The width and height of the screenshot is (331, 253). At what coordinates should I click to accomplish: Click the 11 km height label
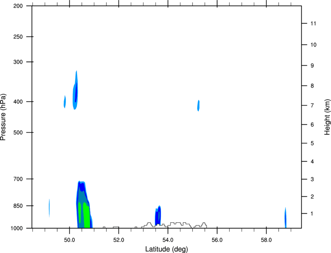click(x=313, y=23)
